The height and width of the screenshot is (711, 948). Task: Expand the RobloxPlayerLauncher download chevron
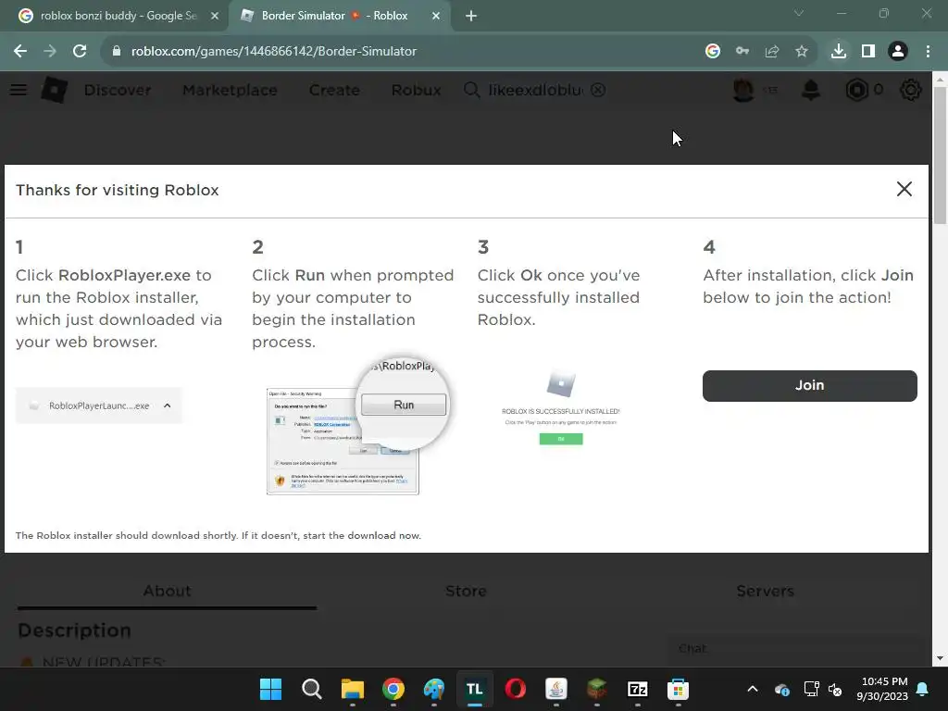[168, 405]
